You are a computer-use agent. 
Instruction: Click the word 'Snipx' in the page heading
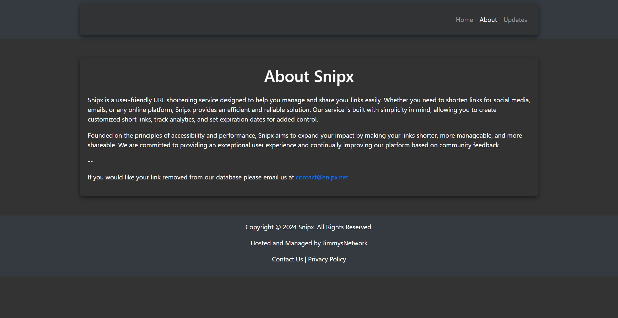click(333, 77)
